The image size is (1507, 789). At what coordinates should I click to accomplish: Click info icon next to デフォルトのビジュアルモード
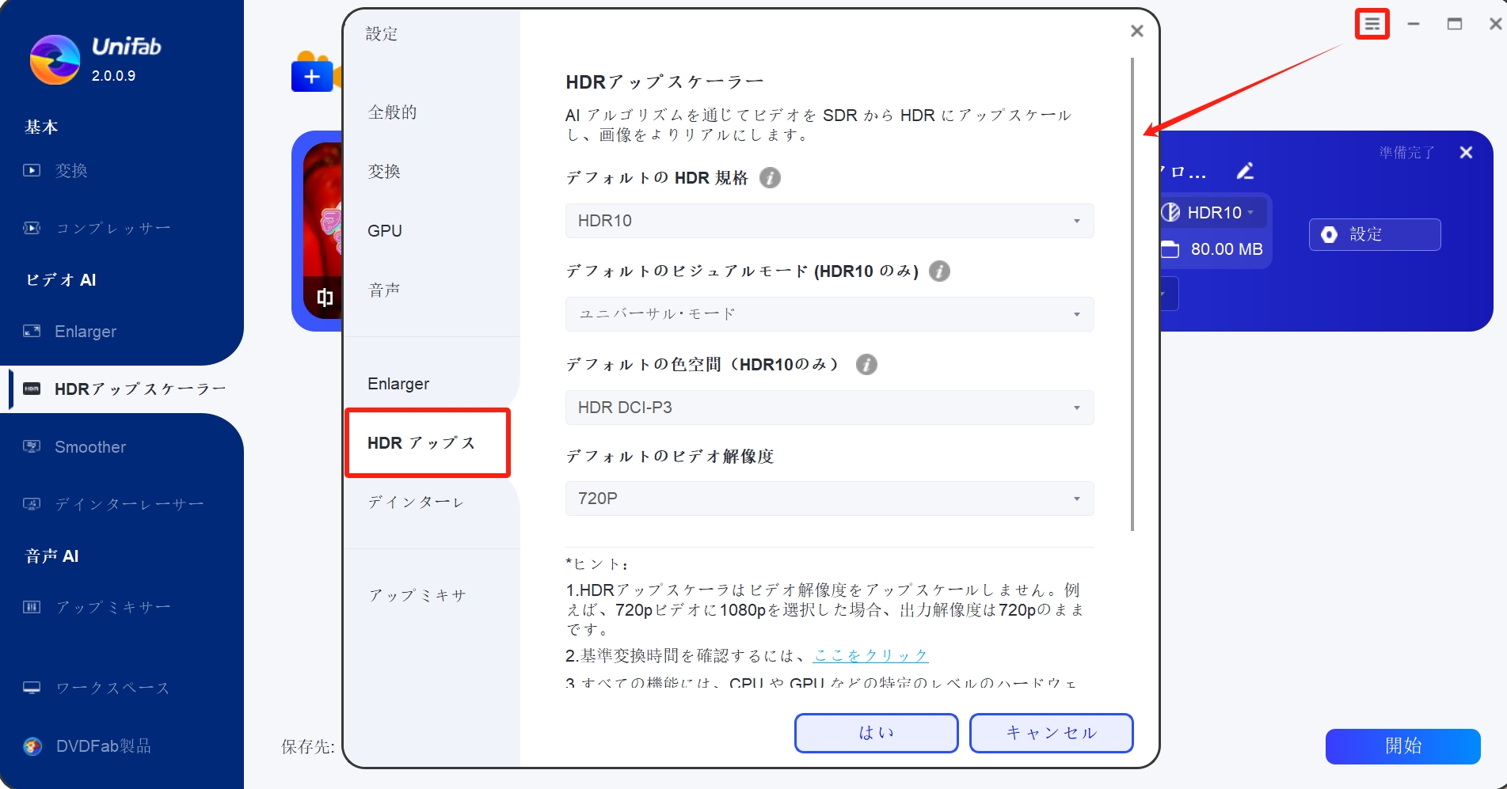coord(939,271)
